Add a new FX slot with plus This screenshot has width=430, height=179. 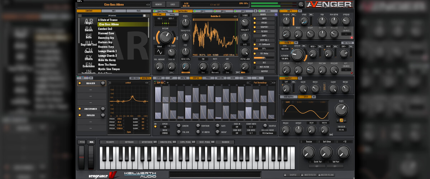[91, 78]
